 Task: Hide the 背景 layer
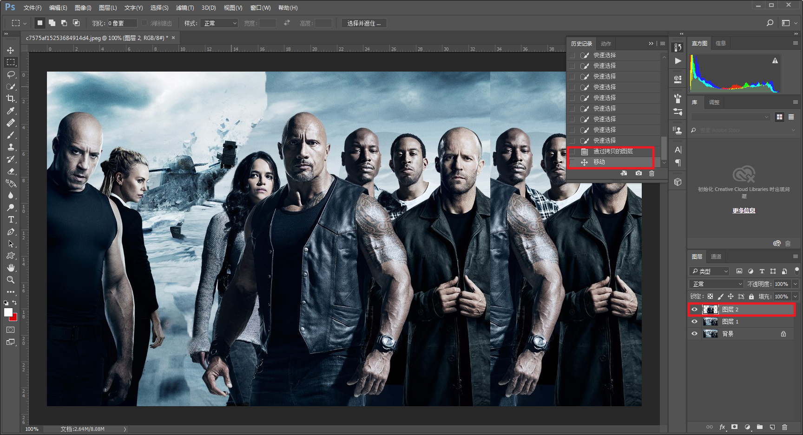pos(694,334)
